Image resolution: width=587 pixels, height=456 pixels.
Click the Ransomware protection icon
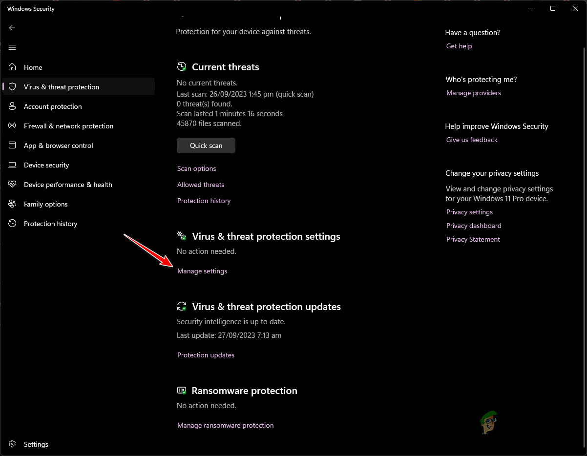click(181, 391)
